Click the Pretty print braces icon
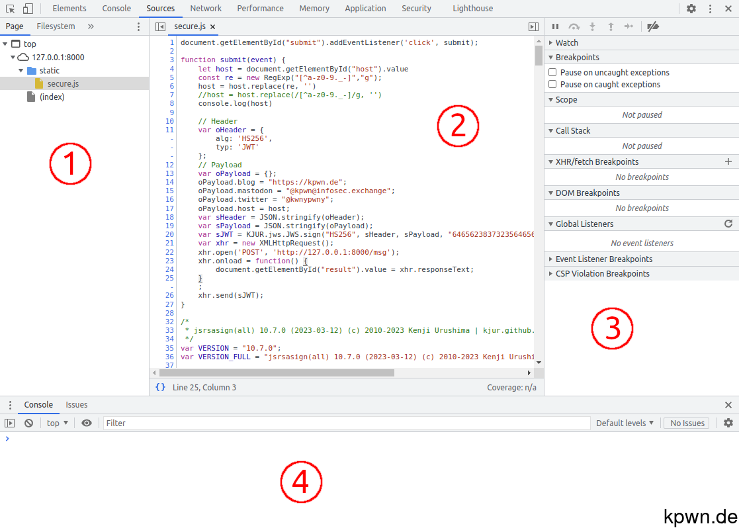739x528 pixels. [159, 387]
